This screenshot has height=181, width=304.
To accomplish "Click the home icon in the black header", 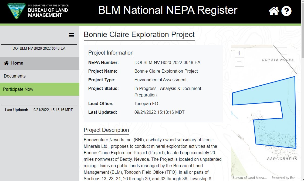I will (x=273, y=11).
